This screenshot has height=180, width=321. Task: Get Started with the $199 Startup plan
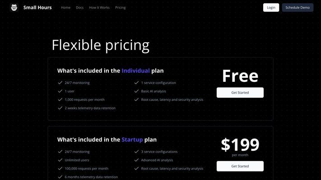pos(240,166)
